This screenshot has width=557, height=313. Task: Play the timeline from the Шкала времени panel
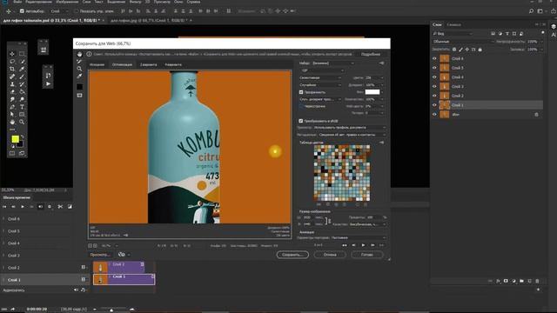point(23,207)
